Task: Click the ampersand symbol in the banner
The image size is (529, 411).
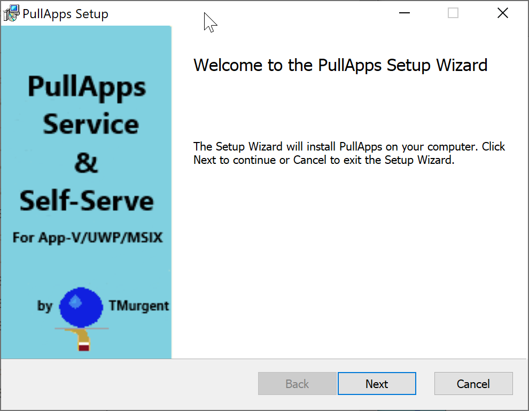Action: coord(86,162)
